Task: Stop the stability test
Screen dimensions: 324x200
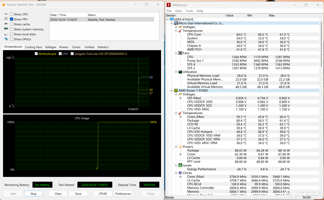Action: click(x=34, y=194)
